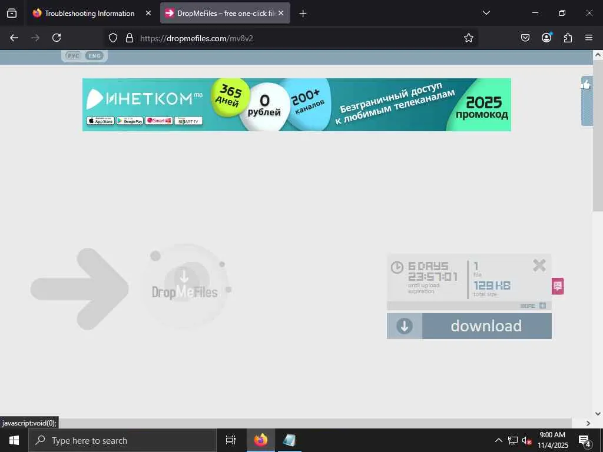Screen dimensions: 603x452
Task: Open Task View on taskbar
Action: [x=230, y=440]
